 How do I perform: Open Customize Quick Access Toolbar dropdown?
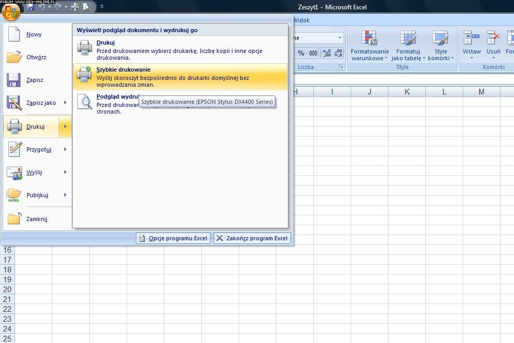coord(102,7)
